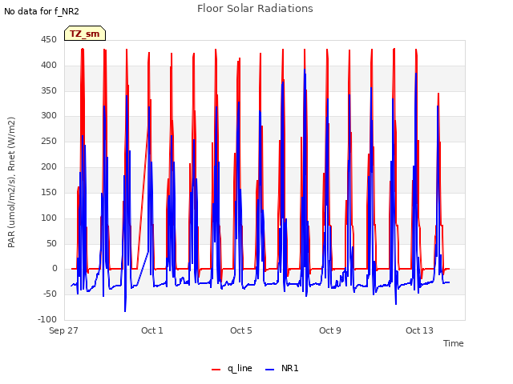Click the -50 y-axis tick label
Screen dimensions: 513x384
pyautogui.click(x=50, y=294)
